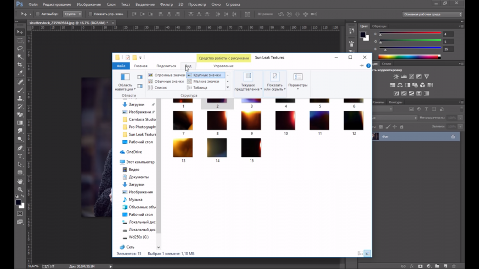Select the History Brush tool
Image resolution: width=479 pixels, height=269 pixels.
[20, 107]
